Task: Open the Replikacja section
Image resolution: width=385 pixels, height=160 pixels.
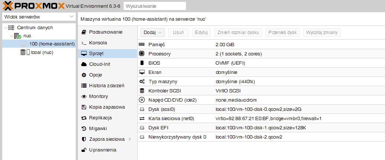Action: click(x=100, y=118)
